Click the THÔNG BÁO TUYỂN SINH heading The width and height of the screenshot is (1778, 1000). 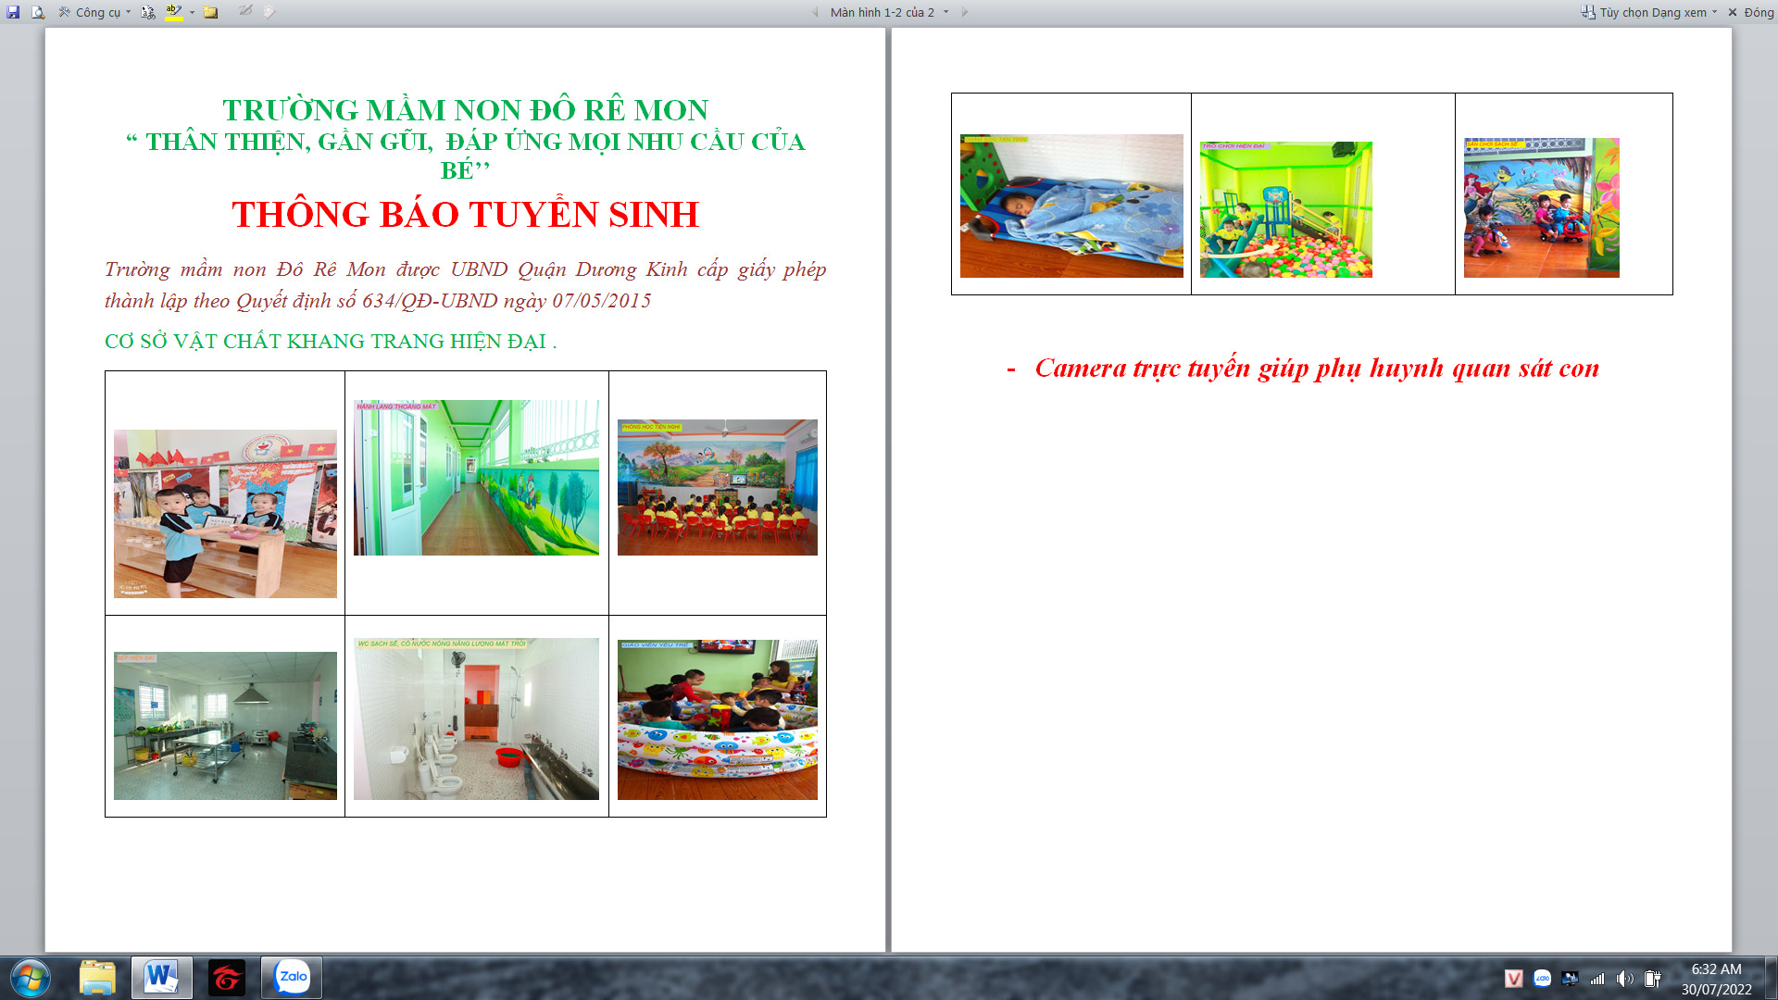[x=465, y=214]
